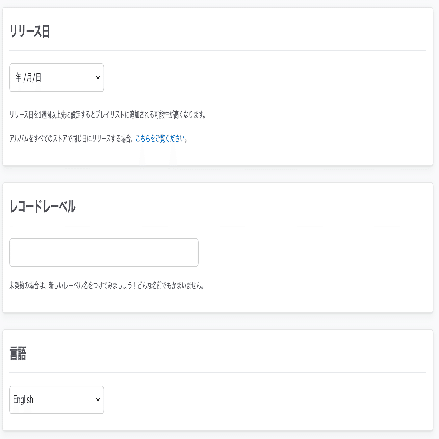This screenshot has width=439, height=439.
Task: Click the word English in the language box
Action: pos(23,400)
